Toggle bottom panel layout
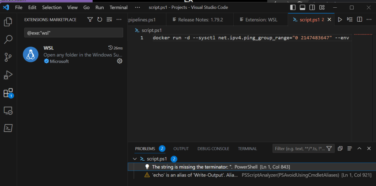Image resolution: width=376 pixels, height=186 pixels. point(302,7)
